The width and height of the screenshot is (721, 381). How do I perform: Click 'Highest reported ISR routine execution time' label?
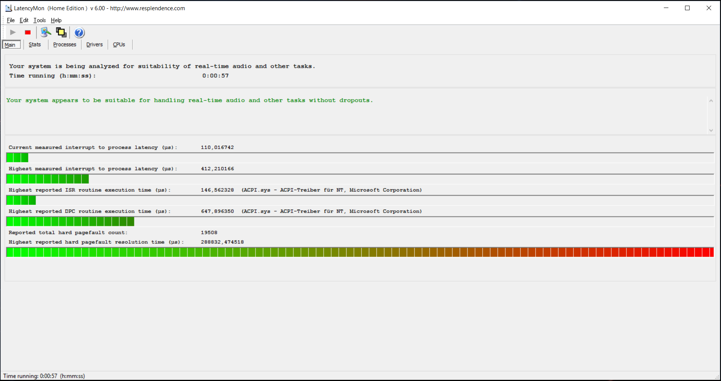pyautogui.click(x=90, y=190)
